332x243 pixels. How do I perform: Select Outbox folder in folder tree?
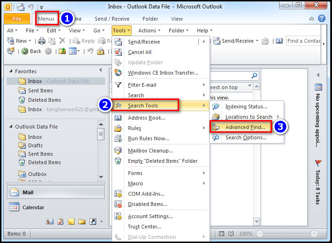pyautogui.click(x=32, y=174)
